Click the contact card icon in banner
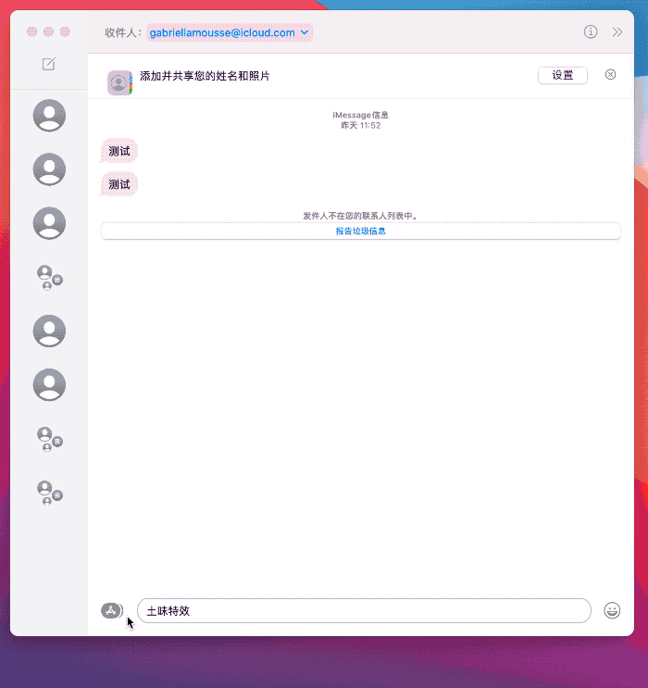This screenshot has height=688, width=648. point(119,82)
